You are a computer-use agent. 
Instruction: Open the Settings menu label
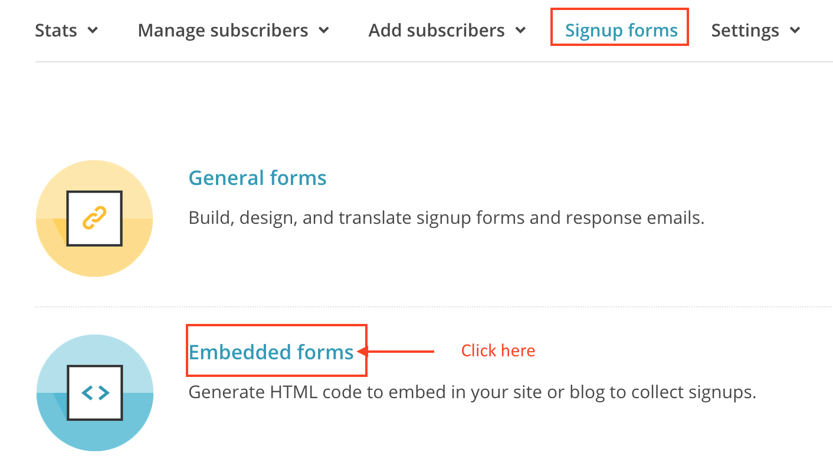745,30
